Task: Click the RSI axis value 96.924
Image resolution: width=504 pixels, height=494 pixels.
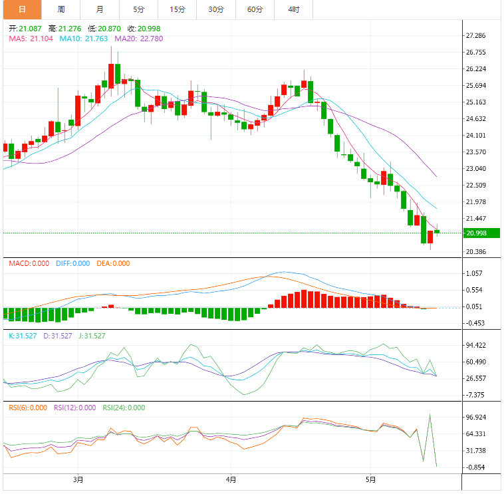Action: 475,417
